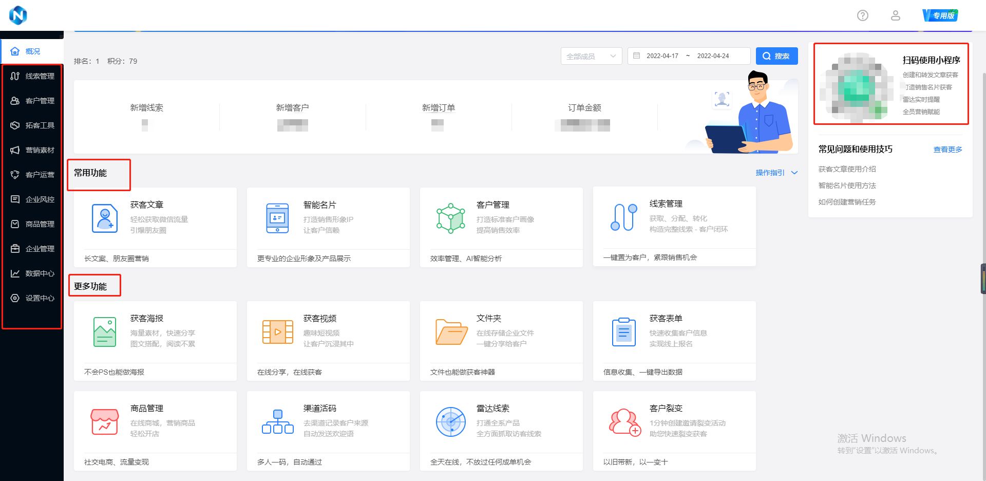The height and width of the screenshot is (481, 986).
Task: Select 客户管理 in the left sidebar
Action: (x=32, y=101)
